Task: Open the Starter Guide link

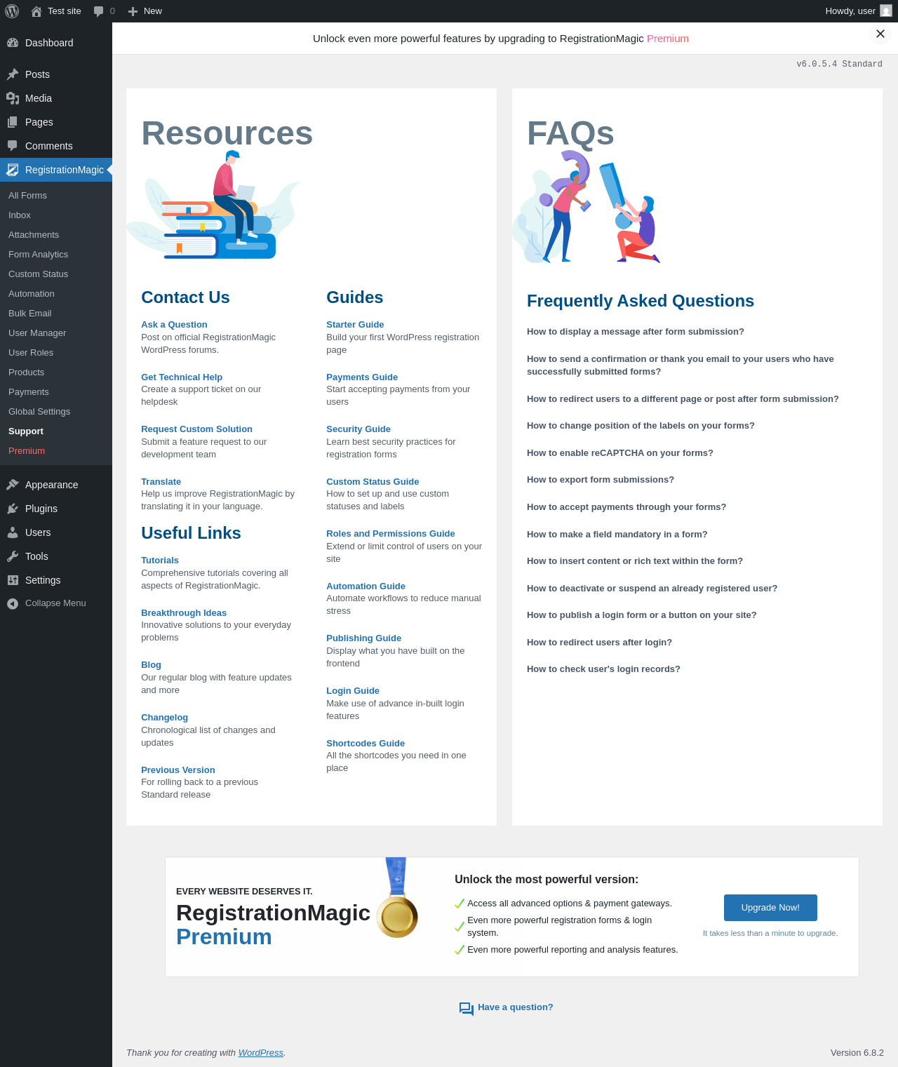Action: tap(355, 325)
